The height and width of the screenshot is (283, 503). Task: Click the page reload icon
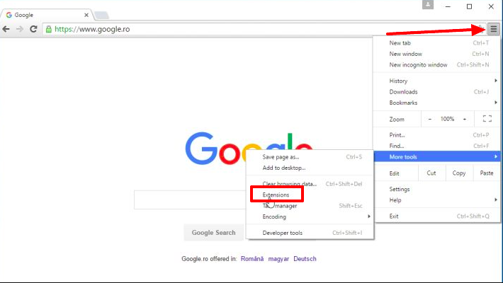point(34,29)
